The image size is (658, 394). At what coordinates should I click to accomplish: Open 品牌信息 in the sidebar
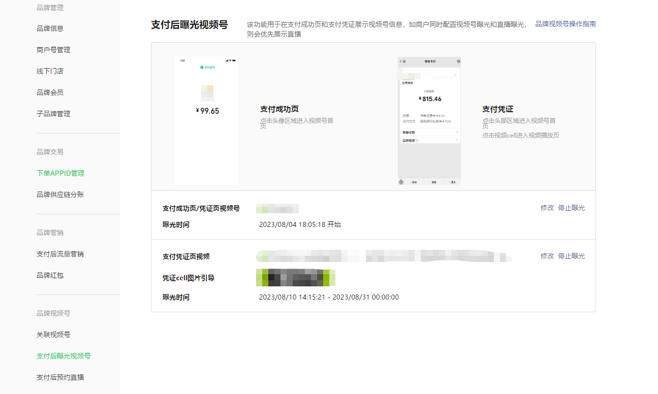(50, 28)
